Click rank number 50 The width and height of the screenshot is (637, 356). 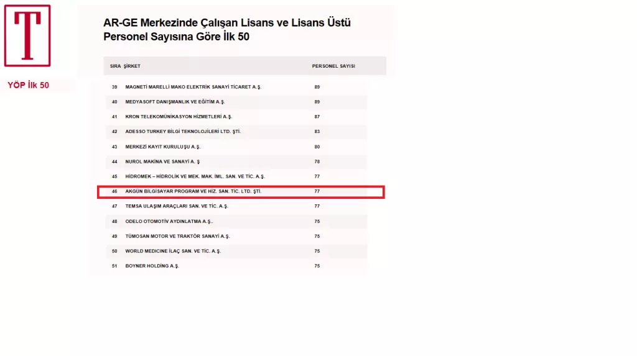[x=114, y=251]
